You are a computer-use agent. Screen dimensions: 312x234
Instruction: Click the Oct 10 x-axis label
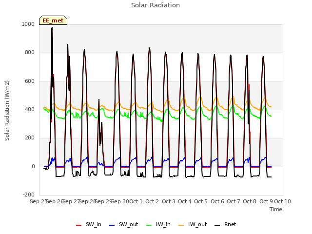point(282,201)
